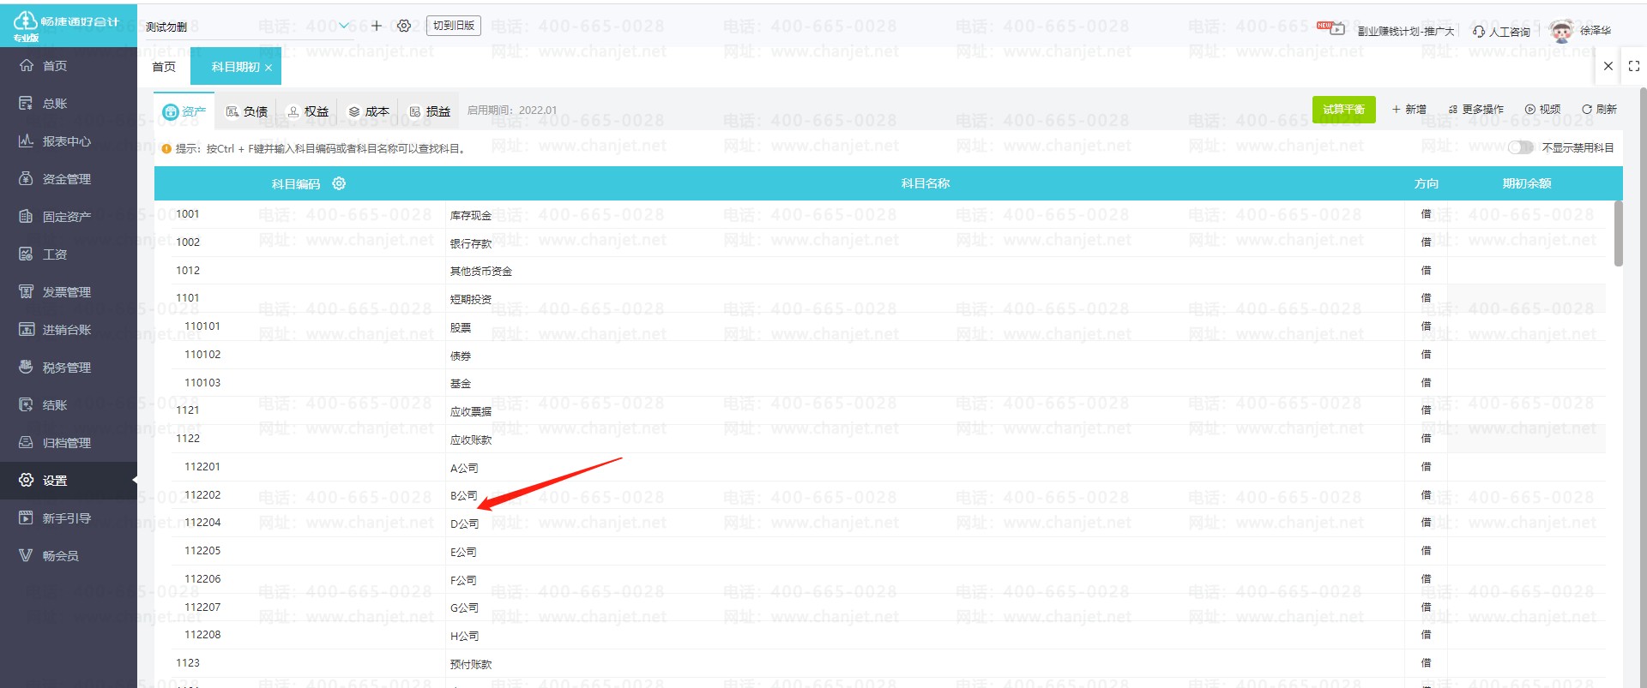Click the 视频 button
This screenshot has width=1647, height=688.
1542,110
